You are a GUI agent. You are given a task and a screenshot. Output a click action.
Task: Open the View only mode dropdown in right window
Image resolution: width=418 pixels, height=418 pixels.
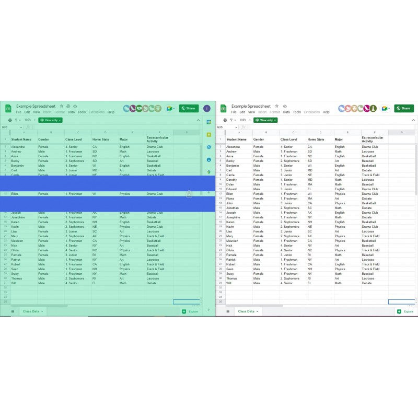(x=265, y=120)
